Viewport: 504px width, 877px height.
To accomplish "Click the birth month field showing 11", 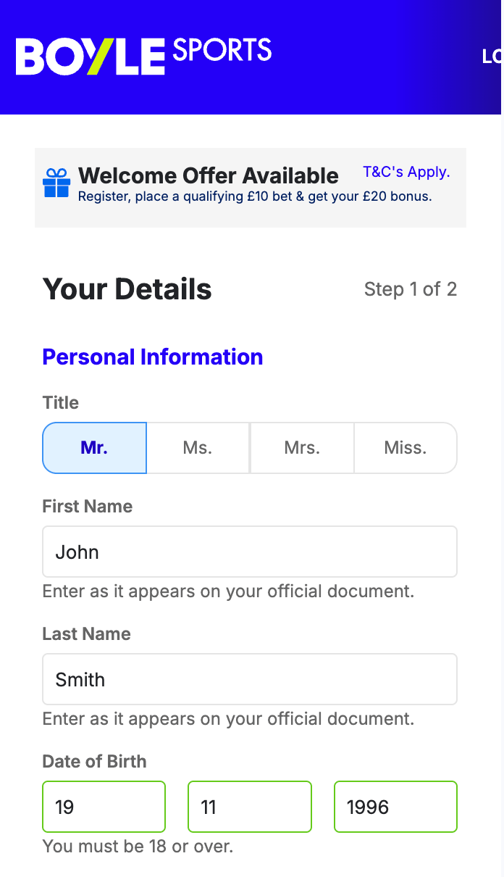I will (250, 807).
